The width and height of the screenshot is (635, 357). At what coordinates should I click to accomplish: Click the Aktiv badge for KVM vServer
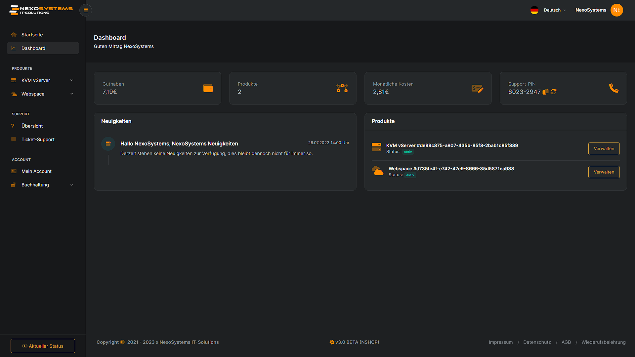tap(408, 152)
